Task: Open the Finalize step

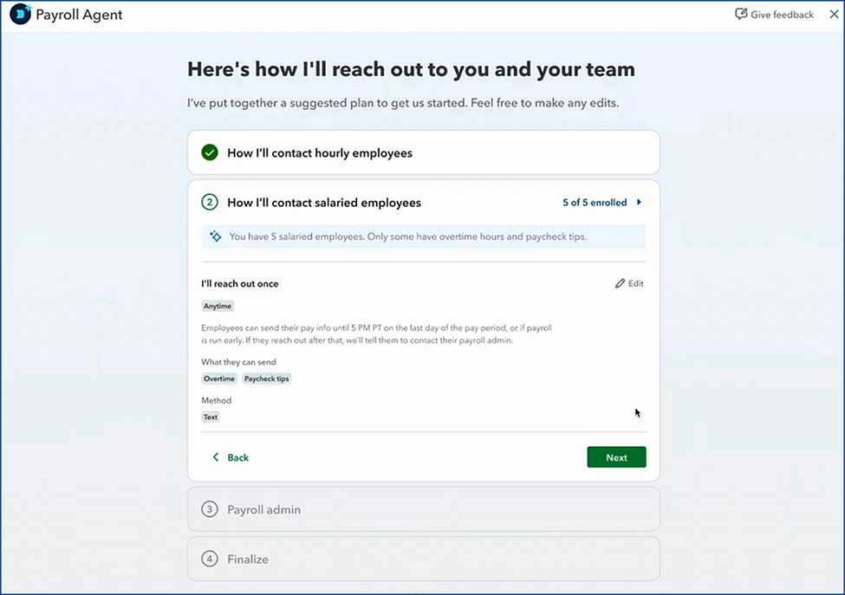Action: click(424, 559)
